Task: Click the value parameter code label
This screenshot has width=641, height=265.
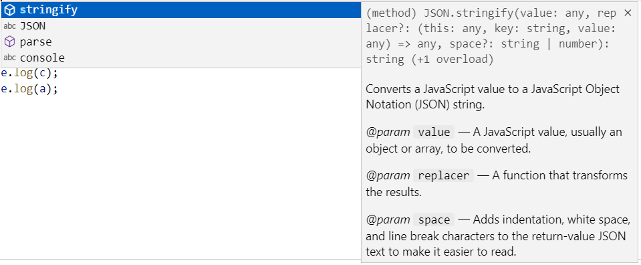Action: point(433,132)
